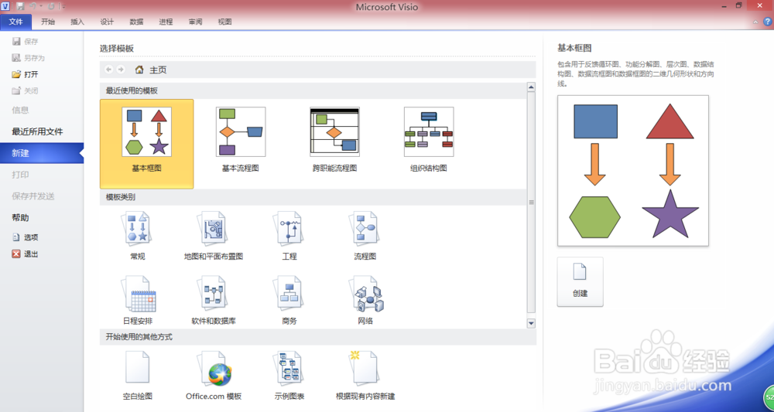The height and width of the screenshot is (412, 774).
Task: Open the 流程图 template category
Action: 365,236
